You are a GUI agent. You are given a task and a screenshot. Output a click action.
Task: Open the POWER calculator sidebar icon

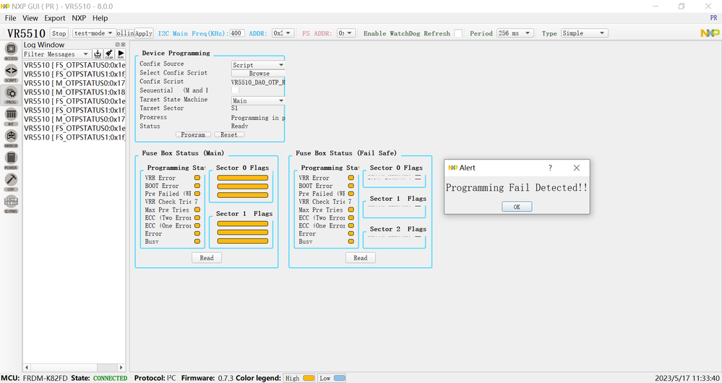11,160
